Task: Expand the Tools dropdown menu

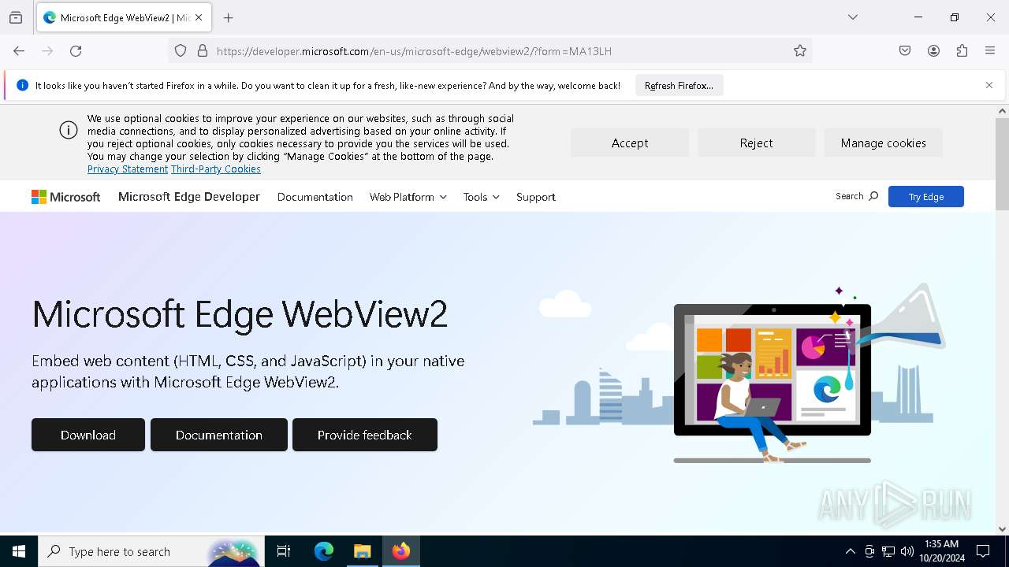Action: 482,197
